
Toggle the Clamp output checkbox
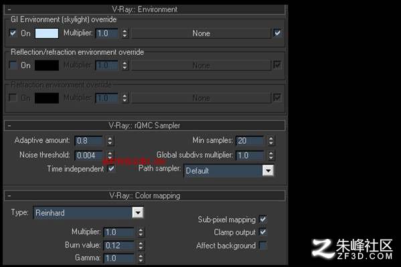click(x=263, y=232)
